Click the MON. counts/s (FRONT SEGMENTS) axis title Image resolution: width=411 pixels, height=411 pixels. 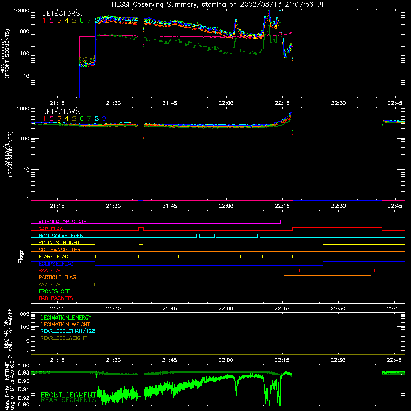click(5, 54)
